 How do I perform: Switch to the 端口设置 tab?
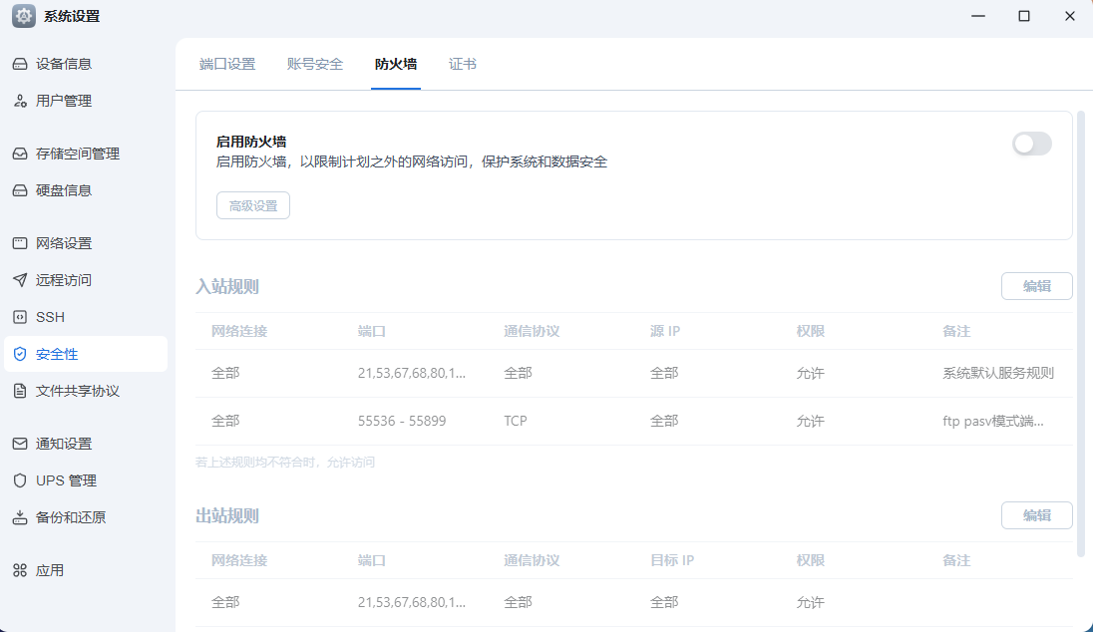[x=227, y=64]
